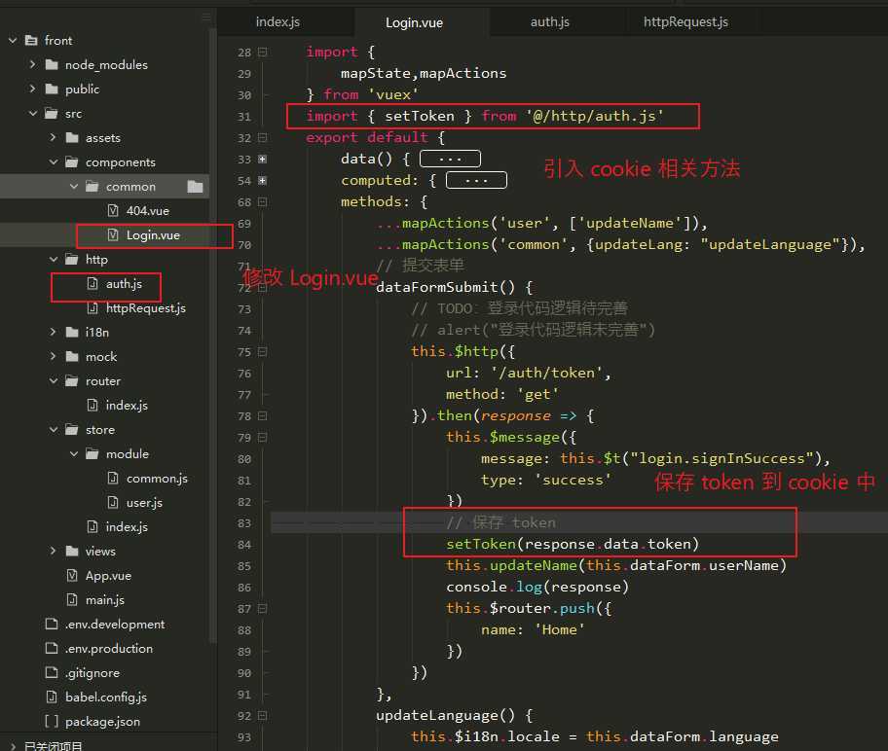888x751 pixels.
Task: Click the front project root icon
Action: [31, 40]
